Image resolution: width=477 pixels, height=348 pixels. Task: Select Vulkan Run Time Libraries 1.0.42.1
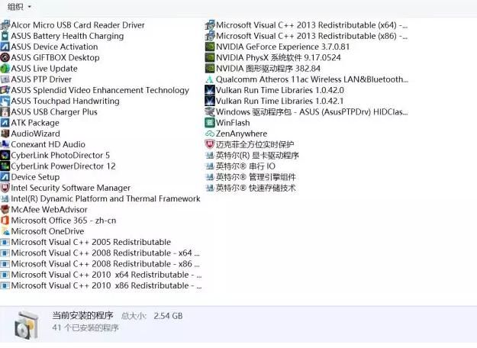pyautogui.click(x=275, y=101)
